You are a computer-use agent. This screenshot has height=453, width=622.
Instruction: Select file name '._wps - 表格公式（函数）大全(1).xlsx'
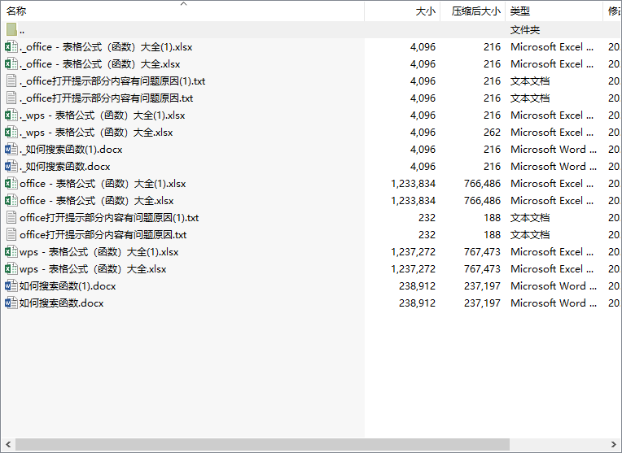point(103,115)
